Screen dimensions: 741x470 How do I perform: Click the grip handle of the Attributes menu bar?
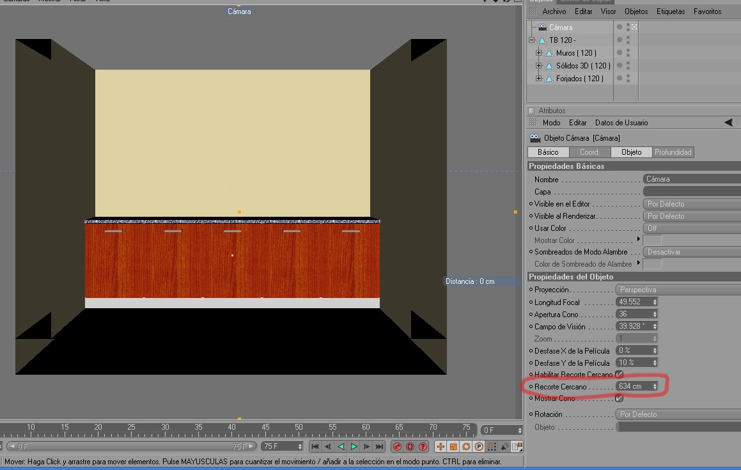click(533, 123)
